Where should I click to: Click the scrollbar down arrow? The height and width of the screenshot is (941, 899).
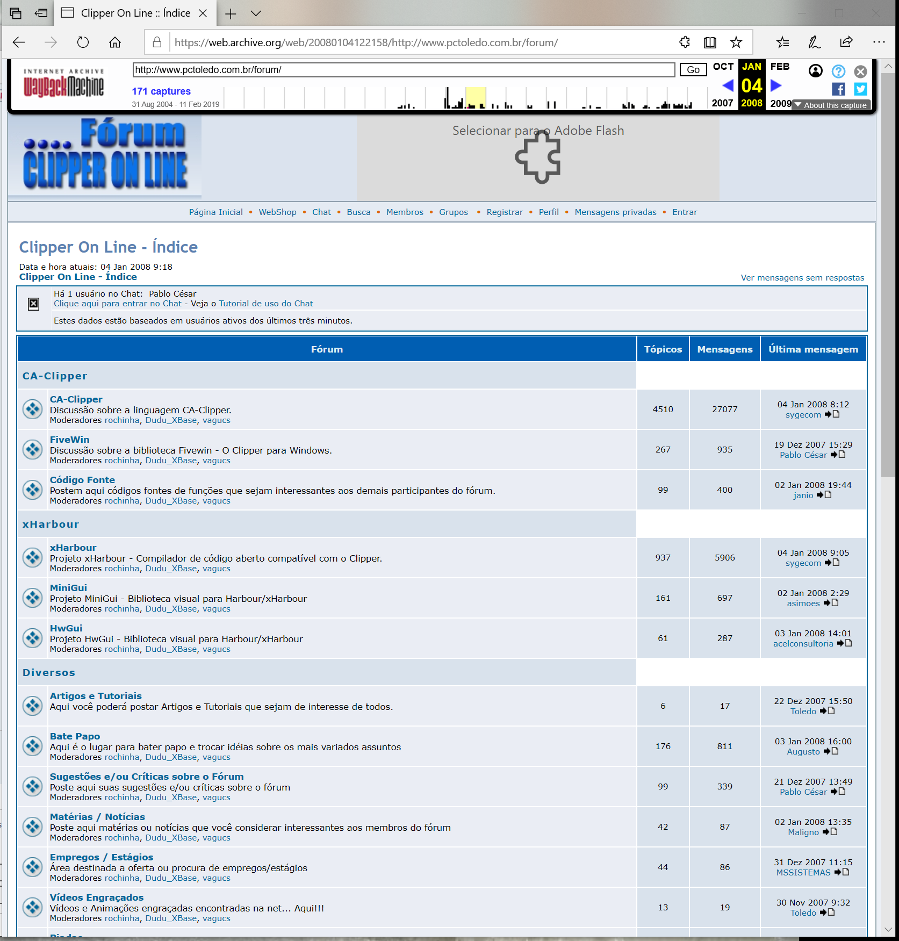click(x=888, y=929)
